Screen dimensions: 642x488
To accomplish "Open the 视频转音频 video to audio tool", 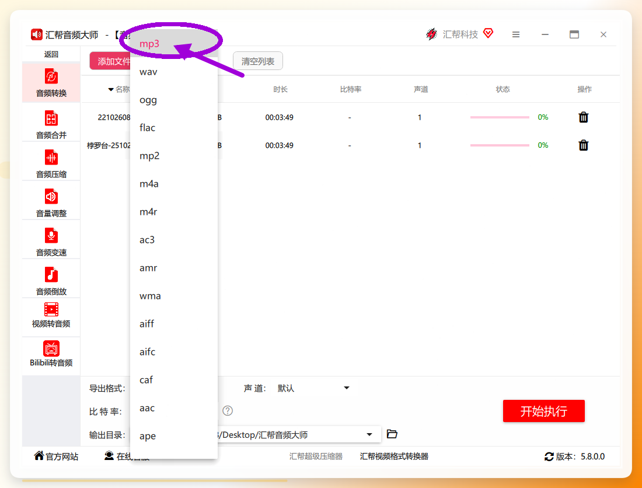I will tap(51, 315).
